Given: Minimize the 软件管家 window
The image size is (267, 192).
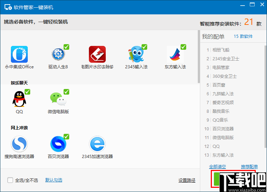Looking at the screenshot, I should point(242,5).
